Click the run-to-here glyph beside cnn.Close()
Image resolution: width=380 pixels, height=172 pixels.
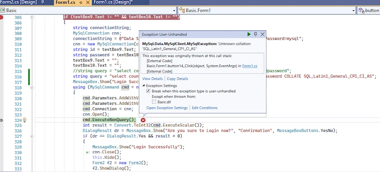pyautogui.click(x=88, y=152)
